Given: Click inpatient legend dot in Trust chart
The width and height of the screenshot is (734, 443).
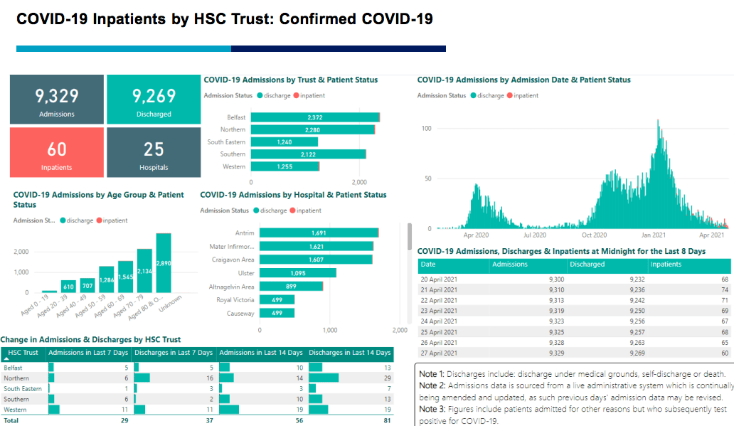Looking at the screenshot, I should tap(296, 95).
